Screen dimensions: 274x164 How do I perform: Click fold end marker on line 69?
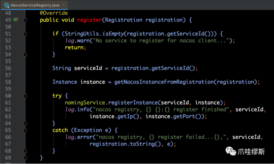(x=25, y=158)
